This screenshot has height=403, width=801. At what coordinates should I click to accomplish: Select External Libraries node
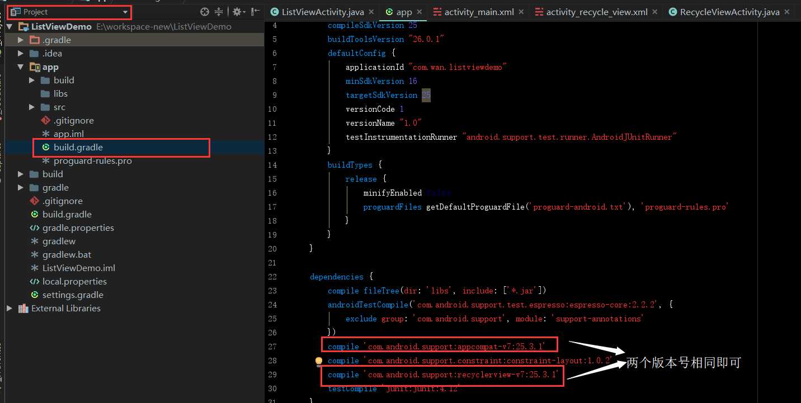click(x=66, y=309)
